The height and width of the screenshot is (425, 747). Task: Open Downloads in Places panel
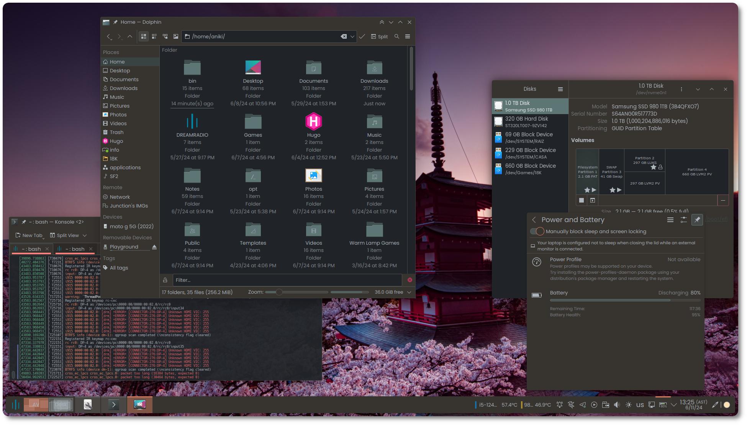[130, 88]
